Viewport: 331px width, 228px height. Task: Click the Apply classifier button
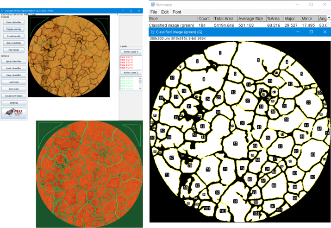[14, 61]
